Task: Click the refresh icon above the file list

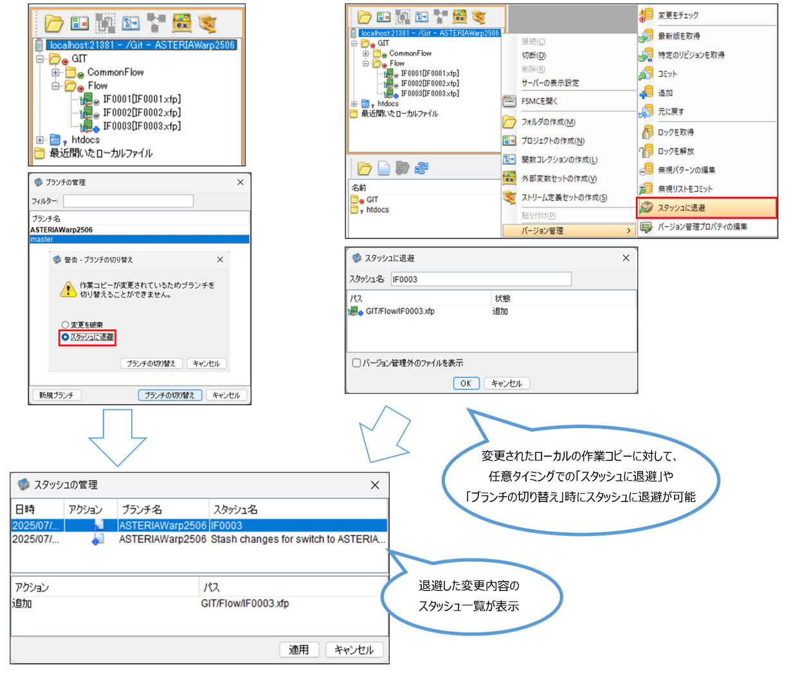Action: tap(422, 168)
